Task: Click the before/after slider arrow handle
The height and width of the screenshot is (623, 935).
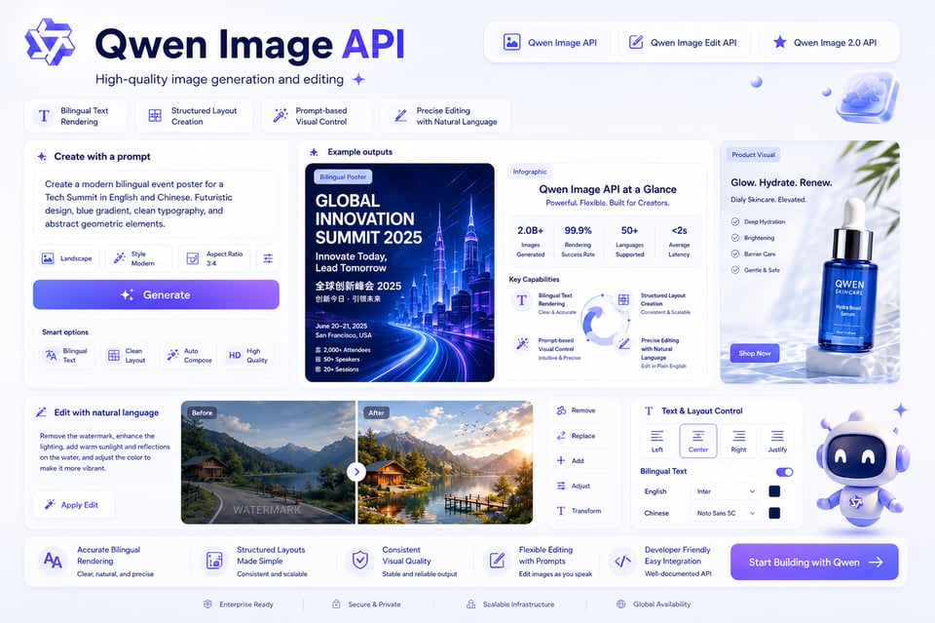Action: [x=356, y=472]
